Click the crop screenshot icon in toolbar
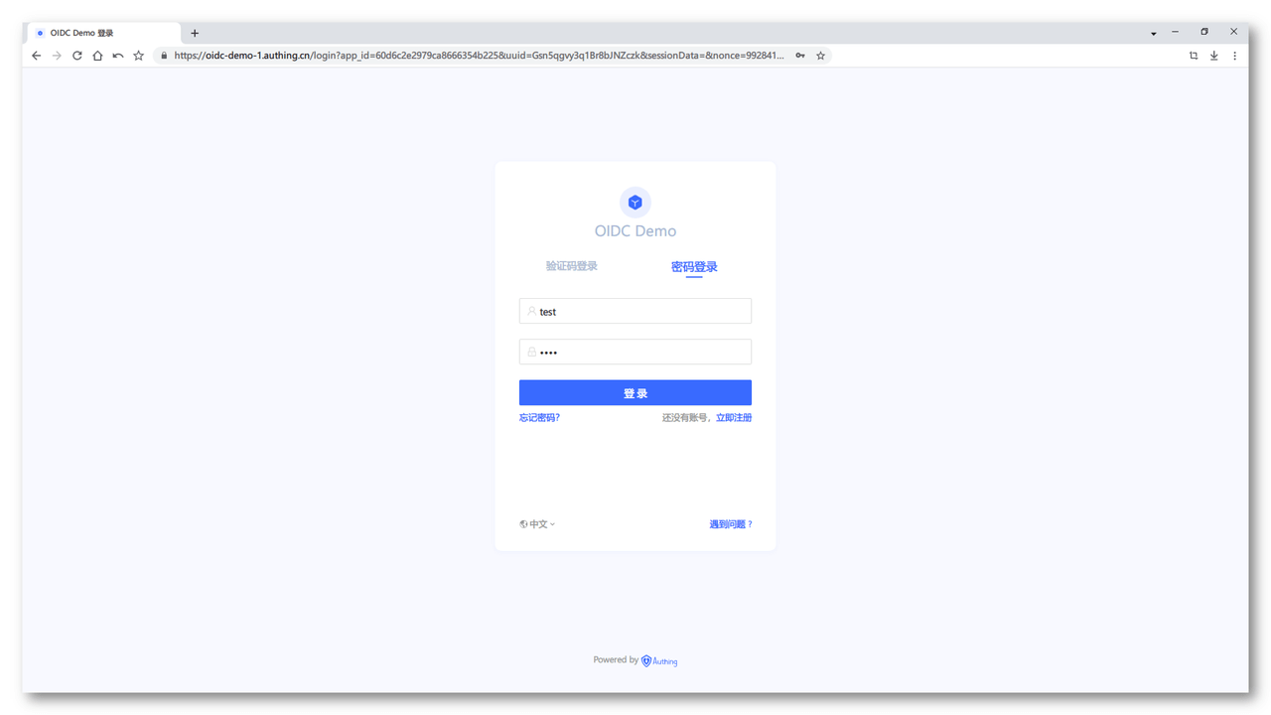 [x=1194, y=56]
